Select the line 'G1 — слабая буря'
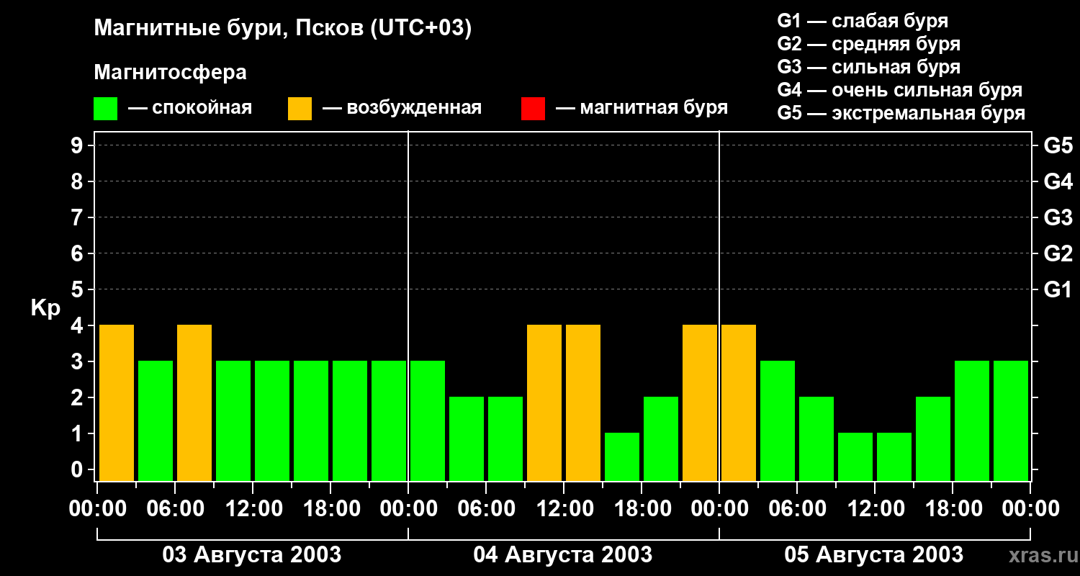The width and height of the screenshot is (1080, 576). click(863, 20)
